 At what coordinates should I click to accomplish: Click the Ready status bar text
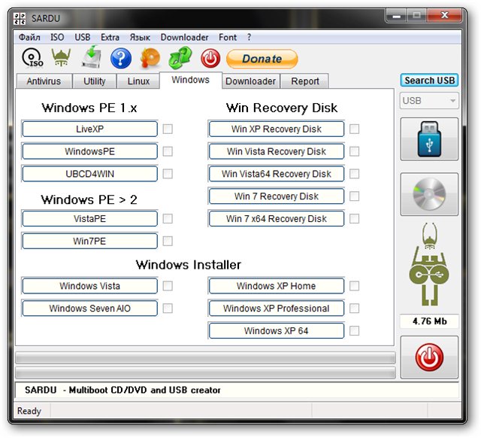pyautogui.click(x=29, y=411)
